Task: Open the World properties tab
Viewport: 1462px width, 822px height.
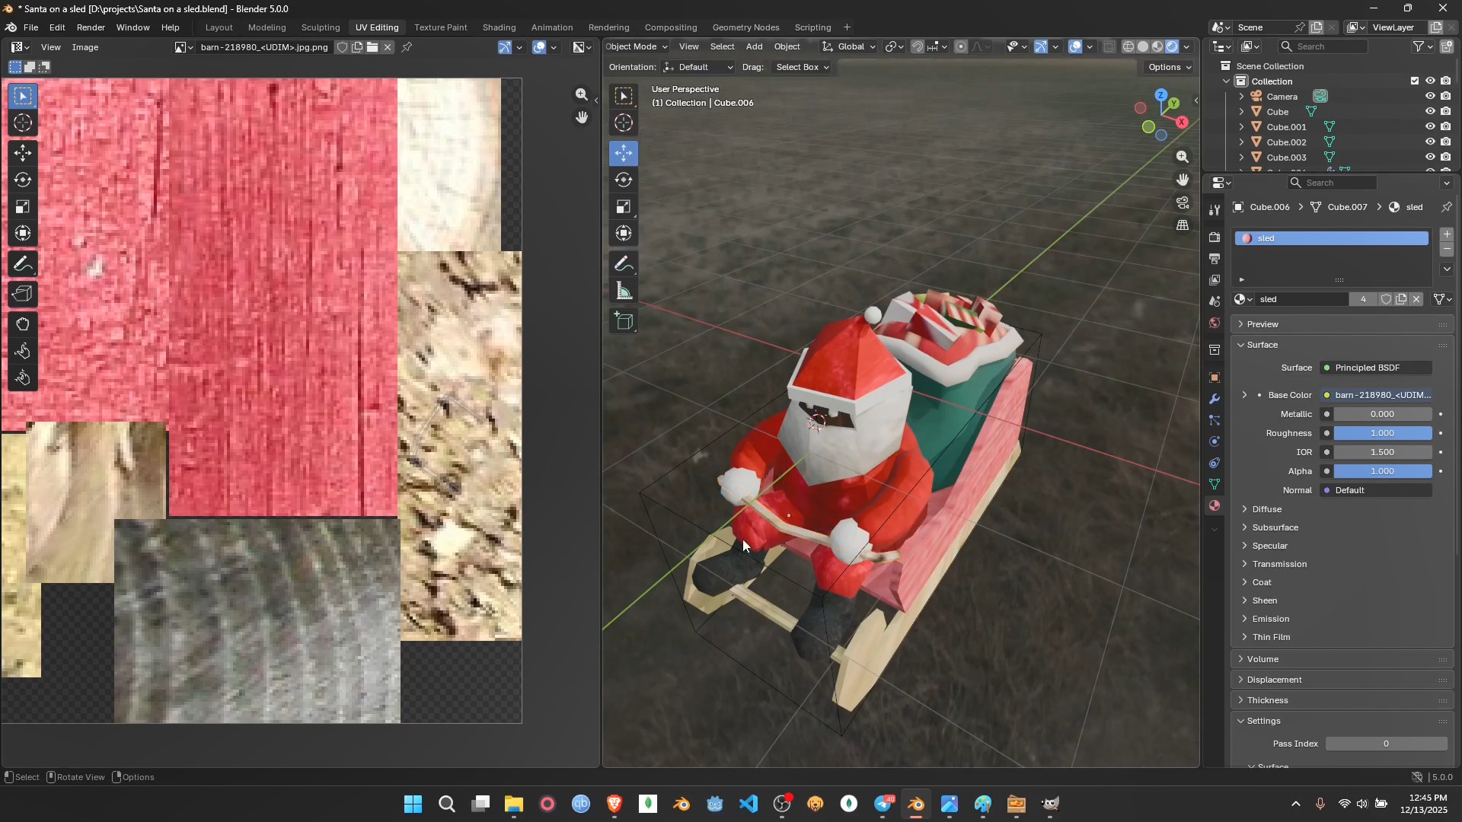Action: [x=1215, y=323]
